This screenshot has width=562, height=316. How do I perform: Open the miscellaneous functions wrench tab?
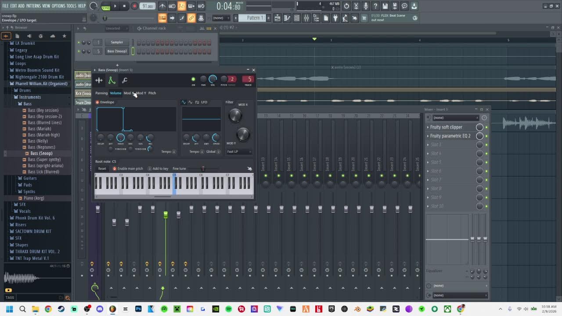coord(125,80)
